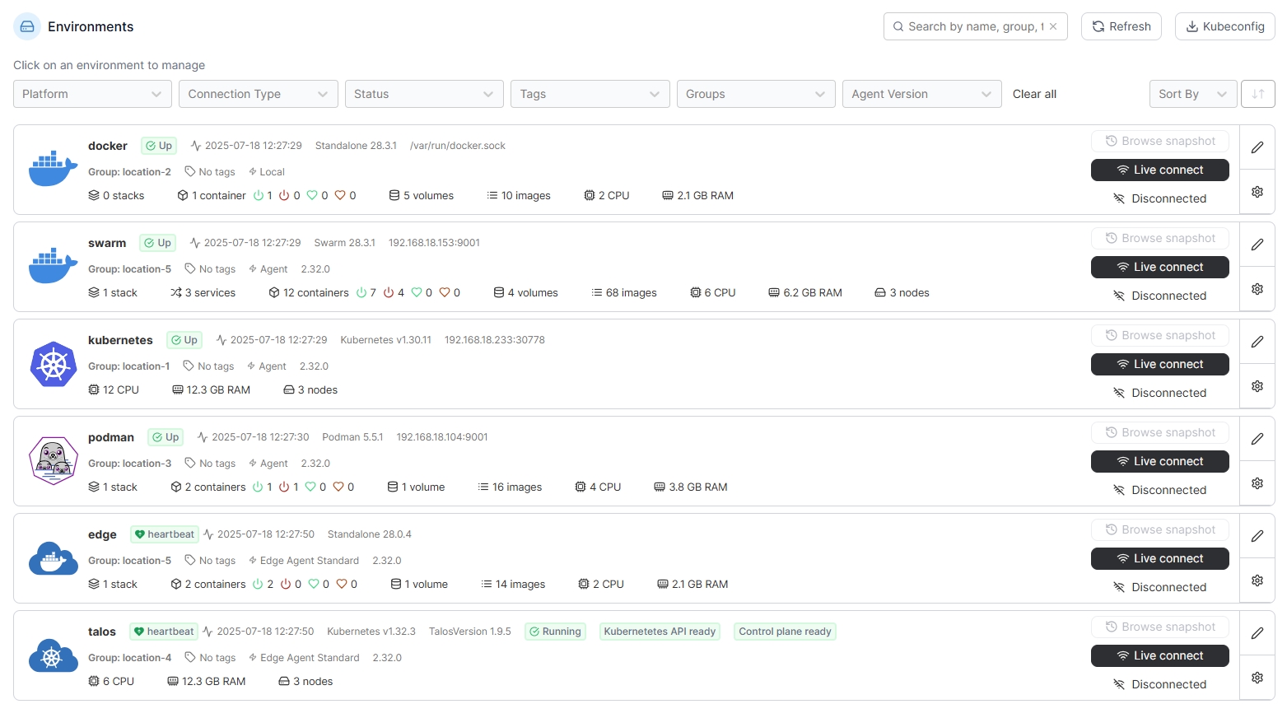Click Clear all filters link
Screen dimensions: 1287x704
pos(1034,94)
